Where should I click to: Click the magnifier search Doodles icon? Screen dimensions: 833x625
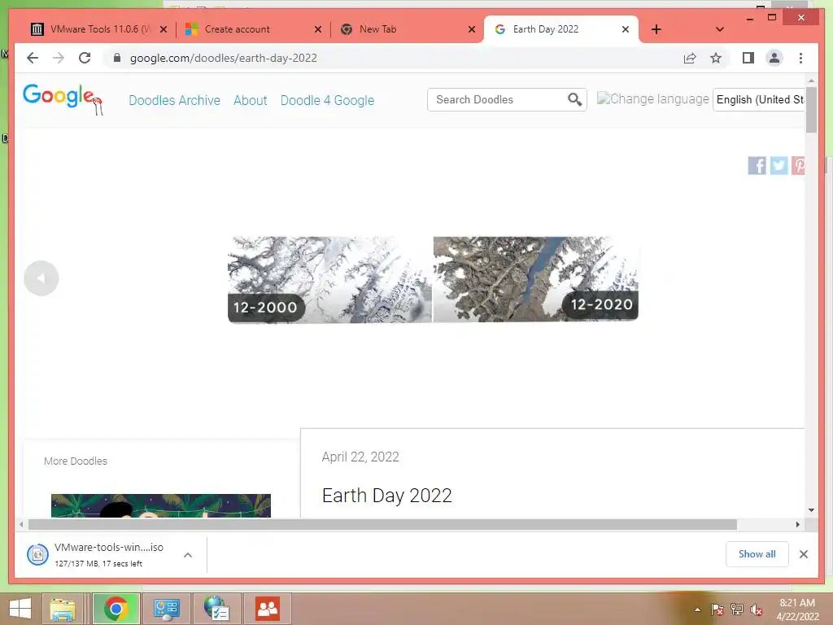pos(574,99)
